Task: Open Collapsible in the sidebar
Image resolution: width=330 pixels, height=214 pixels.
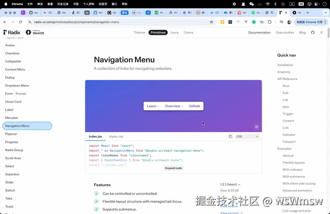Action: (13, 62)
